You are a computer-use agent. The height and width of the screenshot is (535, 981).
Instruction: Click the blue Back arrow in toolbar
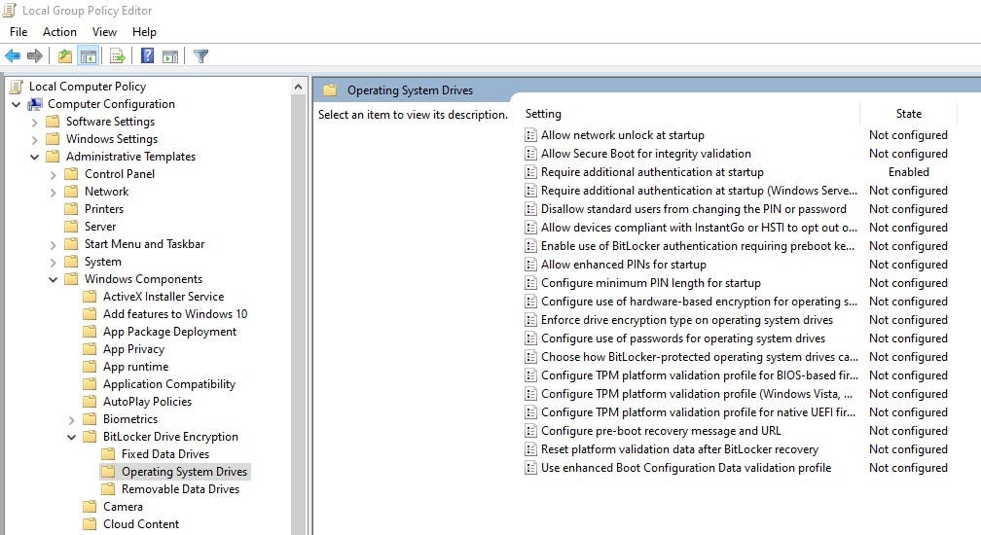[x=13, y=56]
